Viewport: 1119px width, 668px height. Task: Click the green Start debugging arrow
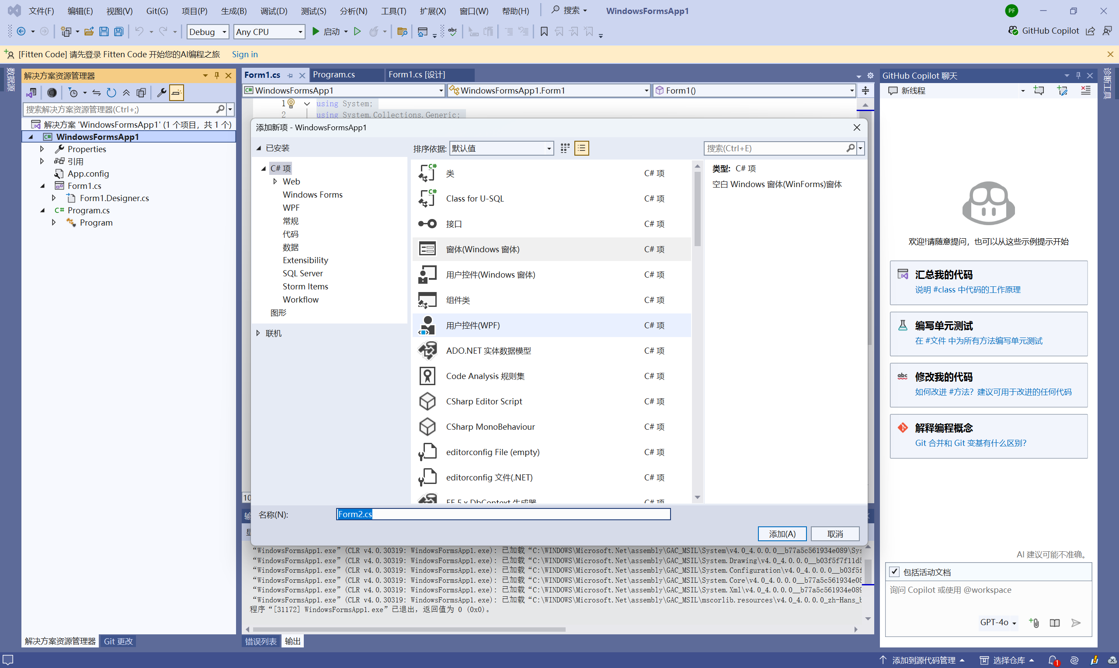pos(316,31)
